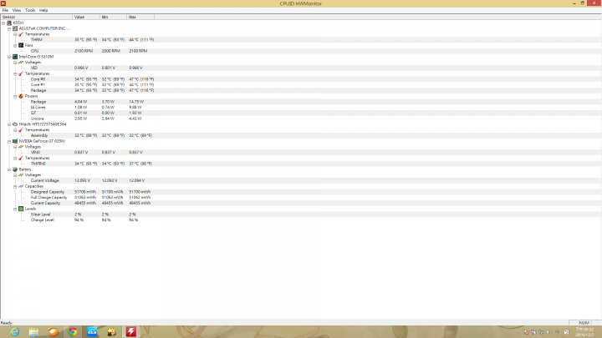This screenshot has width=602, height=338.
Task: Click the Capacities group icon
Action: coord(21,186)
